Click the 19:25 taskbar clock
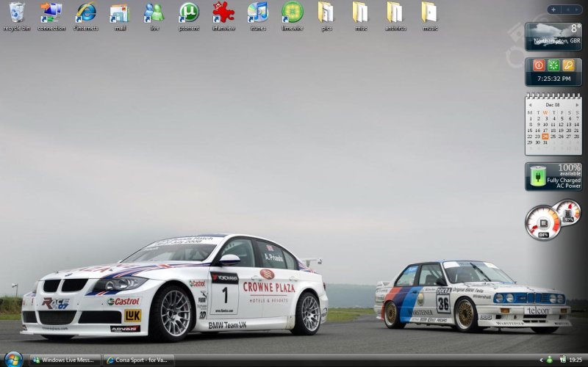 tap(576, 360)
